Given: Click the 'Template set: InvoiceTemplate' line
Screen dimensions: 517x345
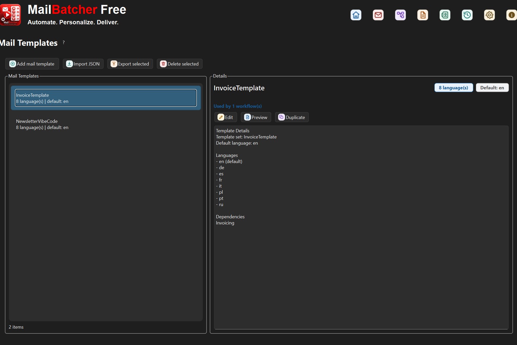Looking at the screenshot, I should [x=246, y=137].
